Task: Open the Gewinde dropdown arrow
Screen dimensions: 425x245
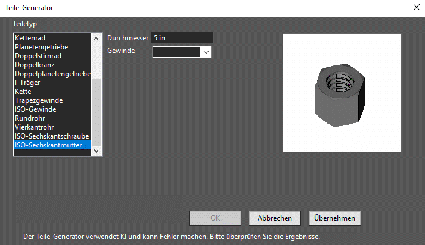Action: (x=206, y=52)
